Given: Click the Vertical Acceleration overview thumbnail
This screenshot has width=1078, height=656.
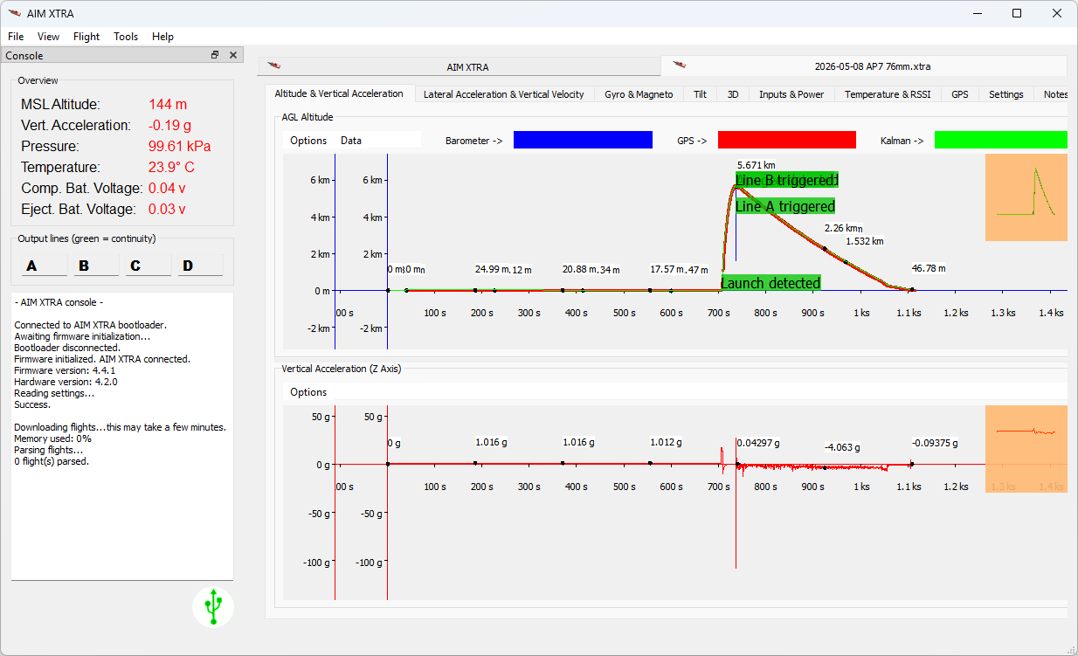Looking at the screenshot, I should [x=1026, y=449].
